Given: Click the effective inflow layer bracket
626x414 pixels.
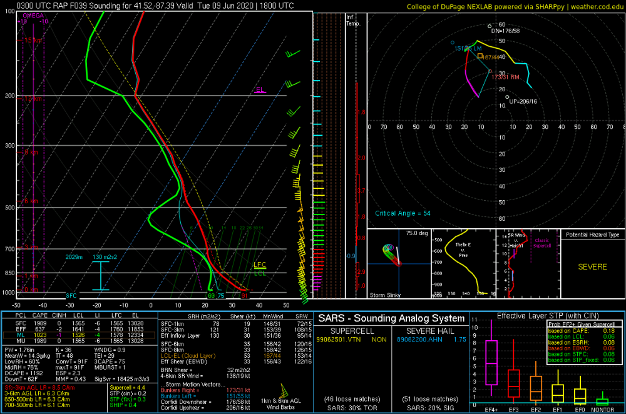Looking at the screenshot, I should [101, 276].
